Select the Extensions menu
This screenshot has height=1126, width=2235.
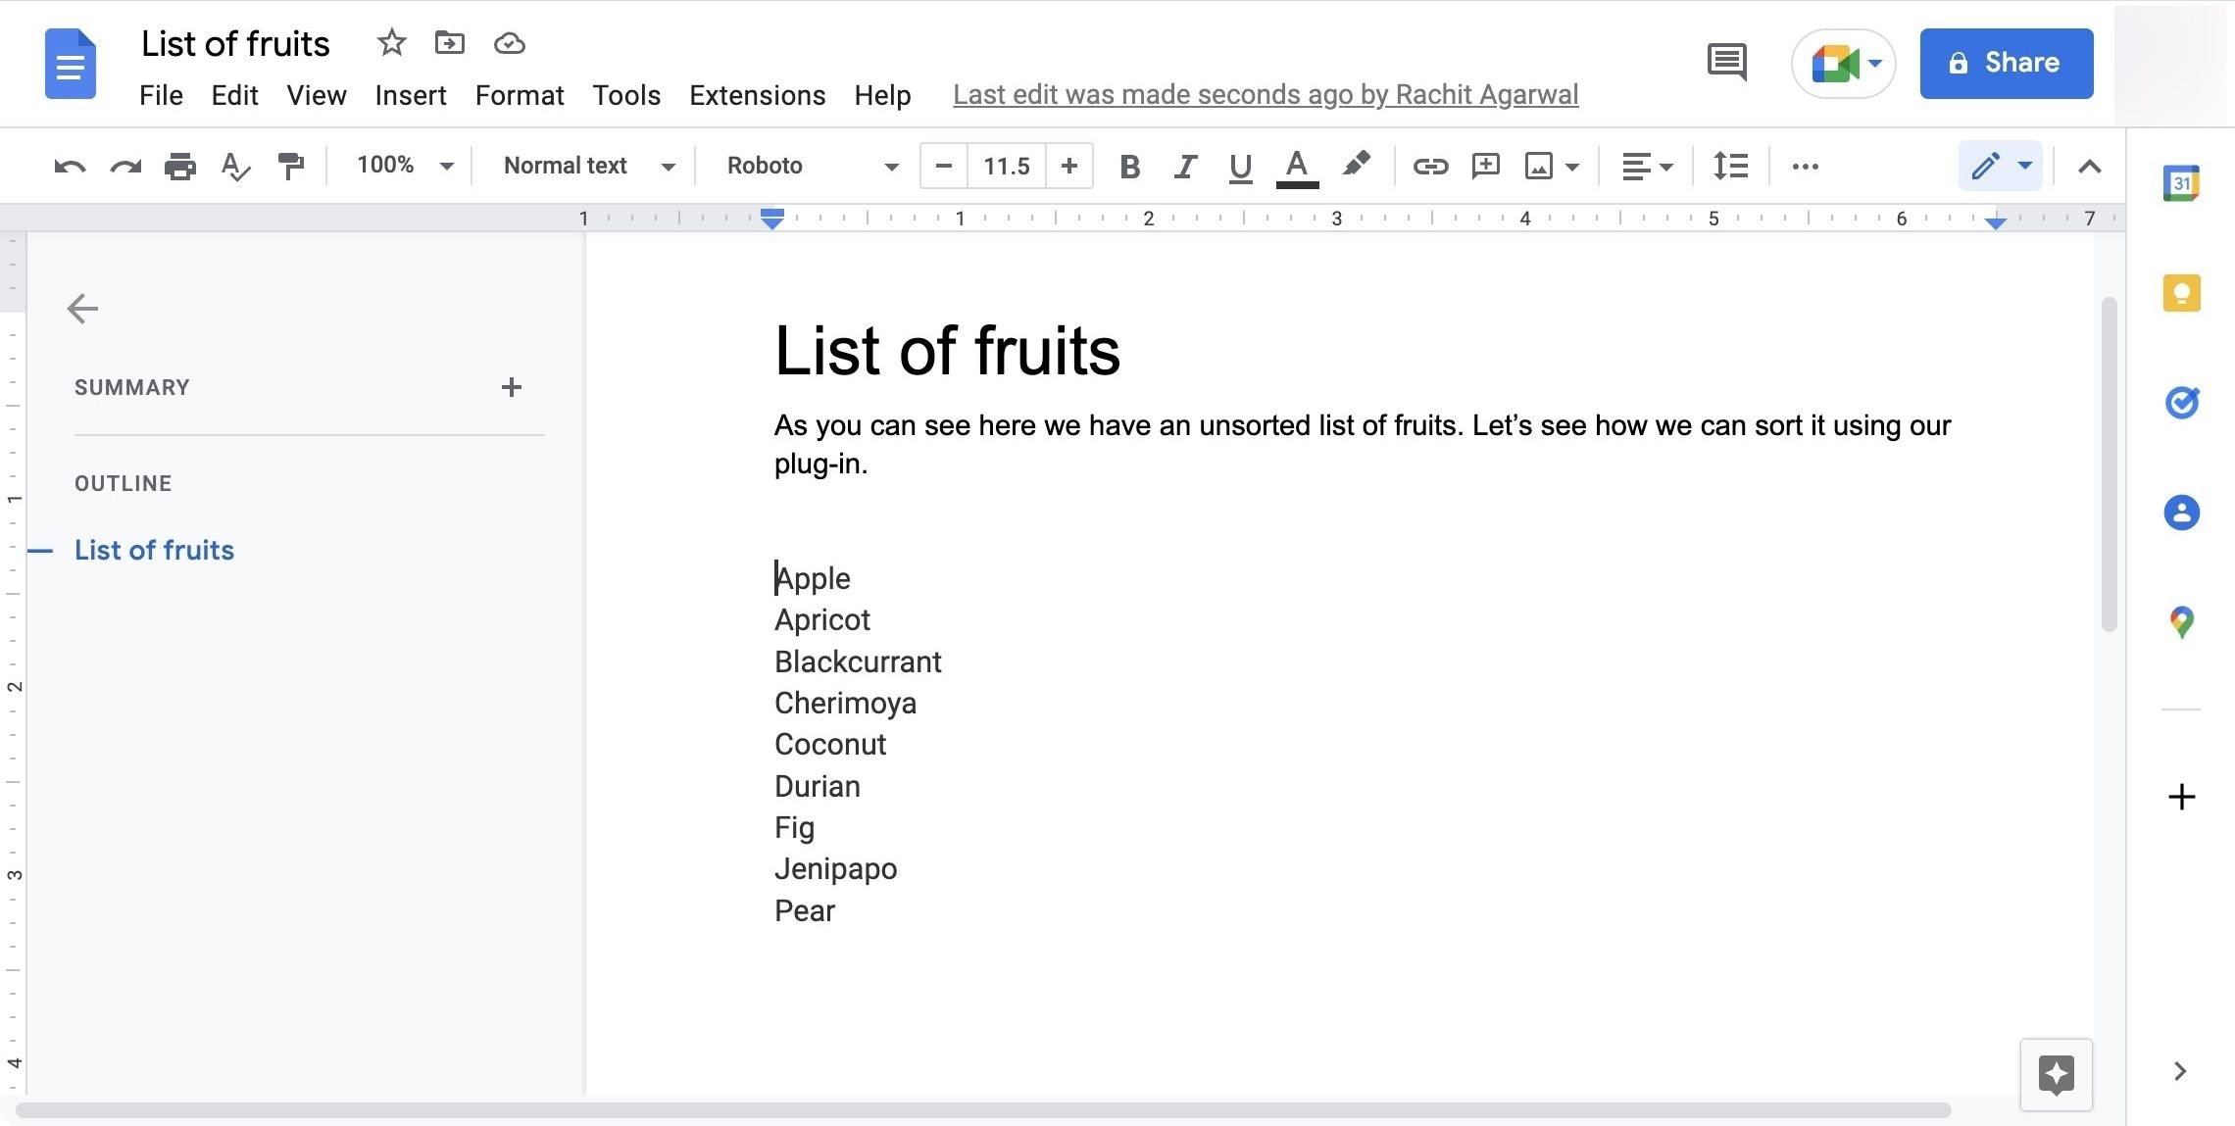pos(757,95)
